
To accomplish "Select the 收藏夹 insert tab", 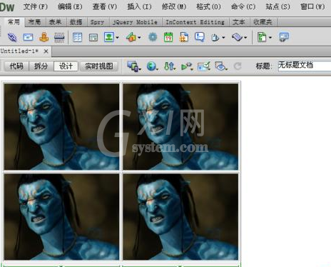I will pyautogui.click(x=263, y=22).
